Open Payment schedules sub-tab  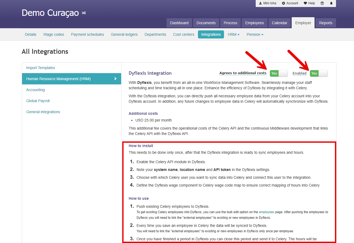click(x=88, y=34)
